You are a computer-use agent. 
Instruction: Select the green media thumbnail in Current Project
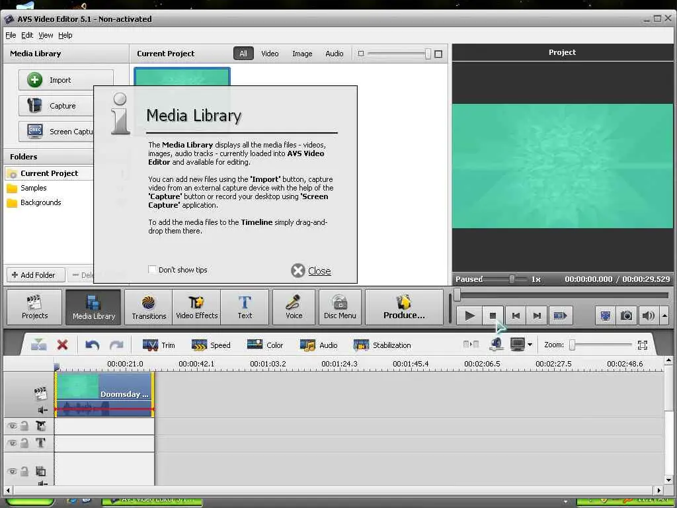point(182,77)
